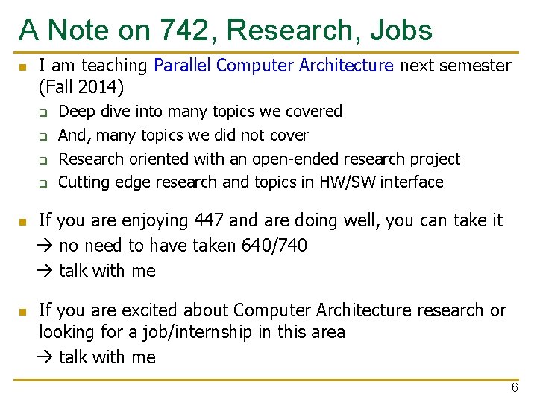
Task: Click the first yellow square bullet
Action: [x=23, y=67]
